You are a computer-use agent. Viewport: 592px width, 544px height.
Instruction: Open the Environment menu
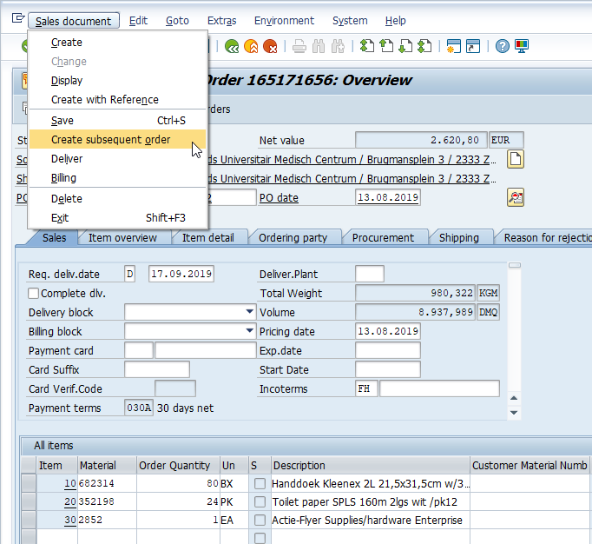click(x=284, y=21)
